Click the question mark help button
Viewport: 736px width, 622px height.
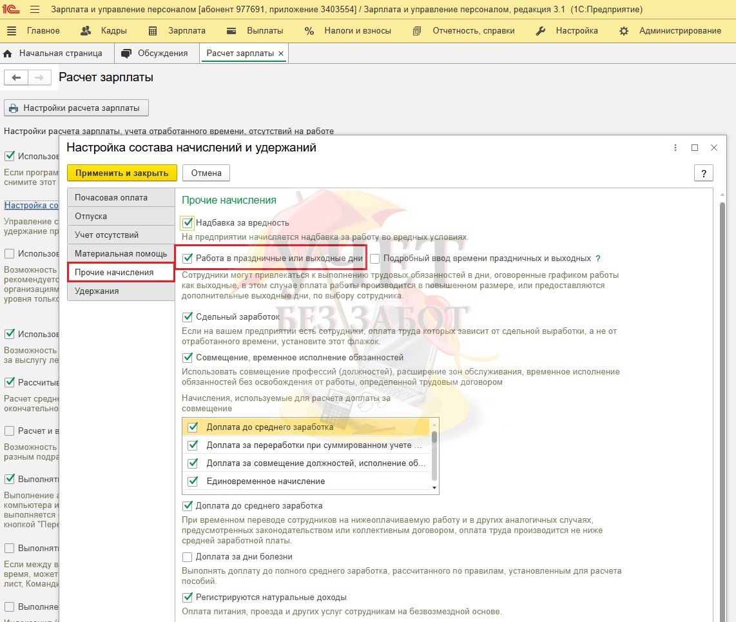click(x=703, y=173)
